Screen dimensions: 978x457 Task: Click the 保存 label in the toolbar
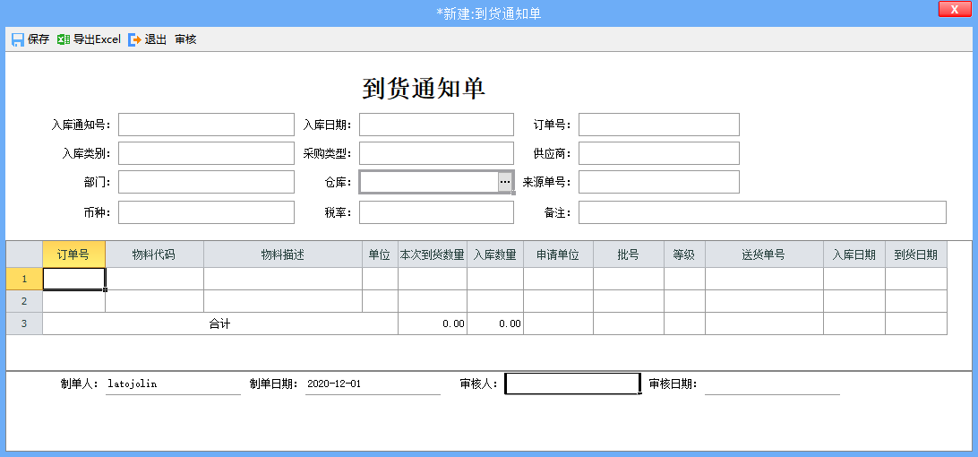pyautogui.click(x=39, y=39)
